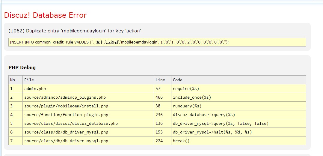This screenshot has width=323, height=156.
Task: Click line number 57
Action: pos(162,88)
